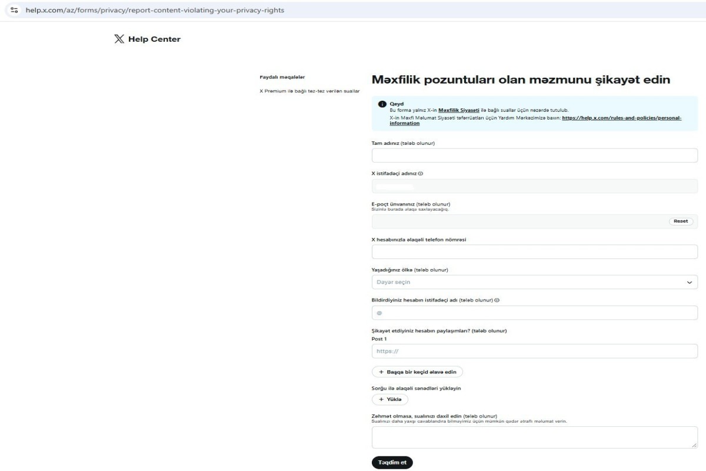Expand the Yaşadığınız ölkə dropdown arrow
Screen dimensions: 706x471
(689, 283)
